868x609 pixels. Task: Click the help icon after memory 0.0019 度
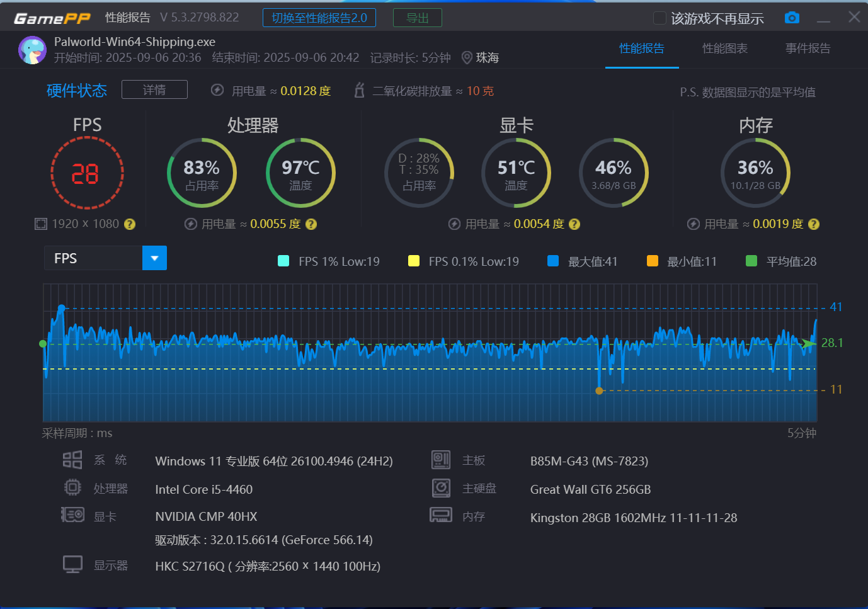point(814,224)
